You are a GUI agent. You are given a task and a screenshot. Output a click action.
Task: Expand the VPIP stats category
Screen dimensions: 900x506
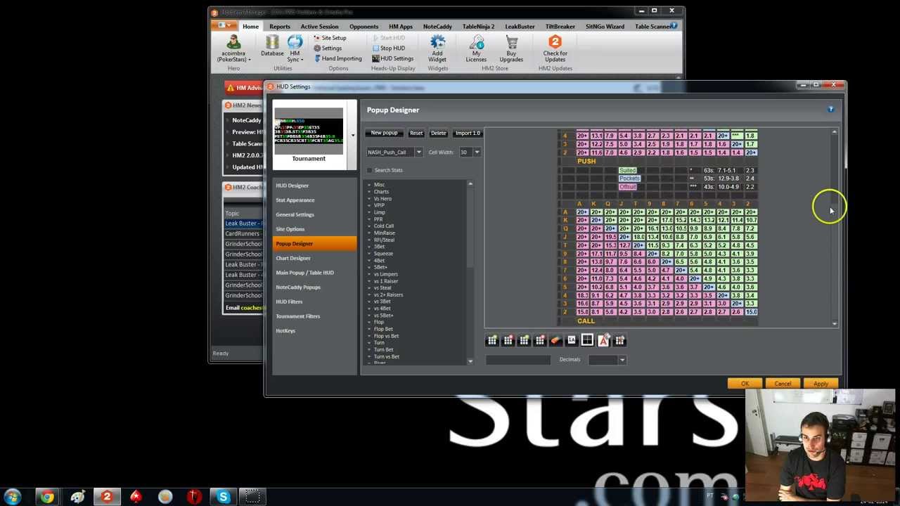(369, 205)
